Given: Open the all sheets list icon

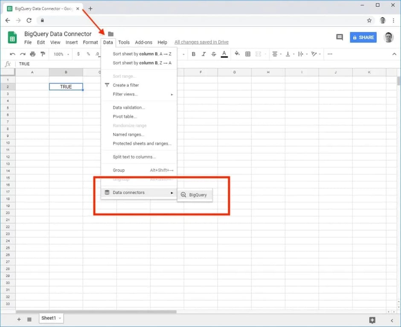Looking at the screenshot, I should tap(29, 319).
